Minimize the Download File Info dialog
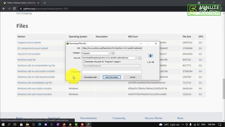Image resolution: width=225 pixels, height=127 pixels. click(x=141, y=43)
